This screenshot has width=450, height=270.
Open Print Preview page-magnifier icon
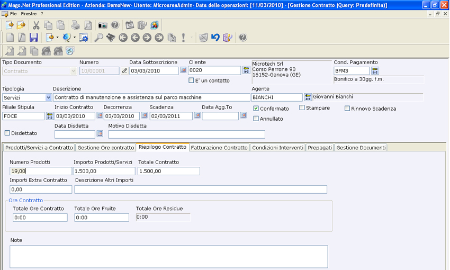[88, 25]
